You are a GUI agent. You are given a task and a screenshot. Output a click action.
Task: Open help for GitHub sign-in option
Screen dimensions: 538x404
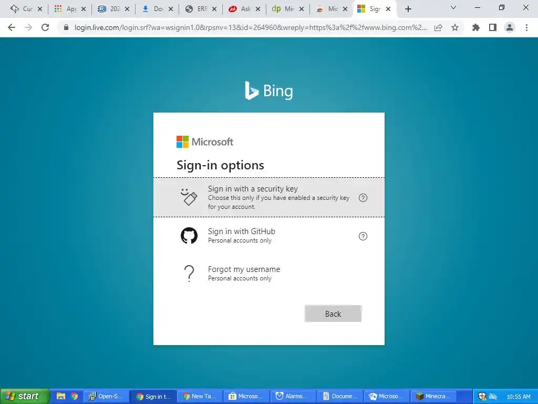pyautogui.click(x=363, y=236)
